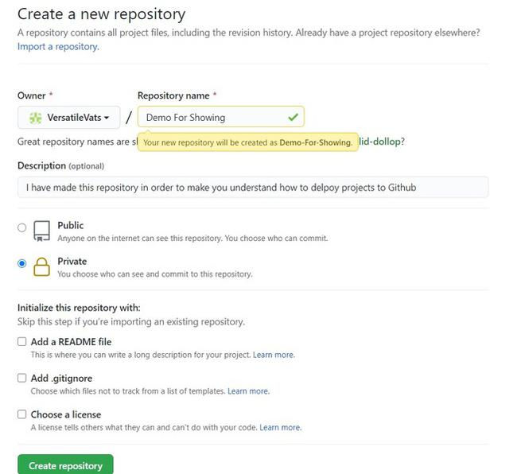The image size is (525, 474).
Task: Click the Choose a license label text
Action: click(x=65, y=414)
